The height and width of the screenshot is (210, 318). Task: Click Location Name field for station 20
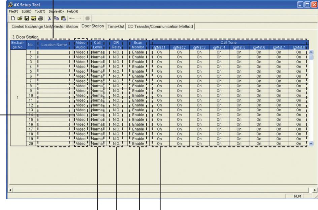point(54,144)
